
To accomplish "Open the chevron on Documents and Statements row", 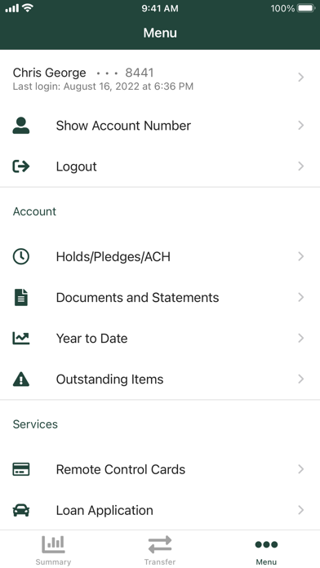I will click(x=300, y=297).
